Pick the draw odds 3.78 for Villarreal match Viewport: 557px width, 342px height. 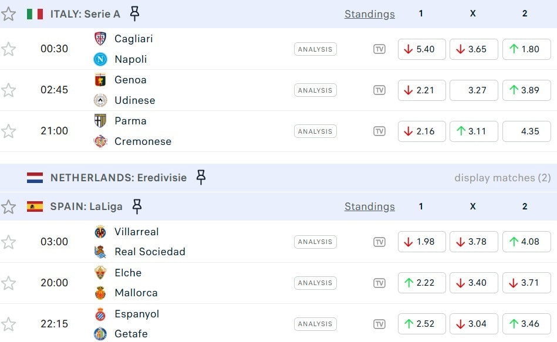473,242
